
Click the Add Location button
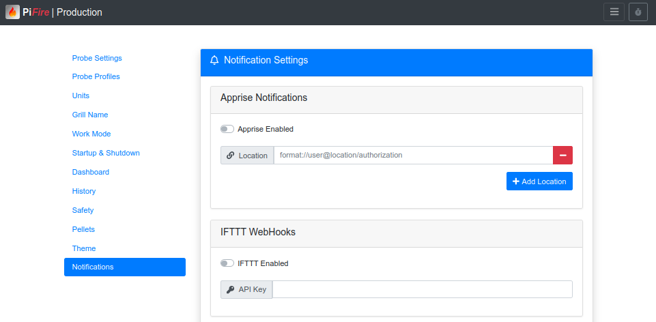coord(539,181)
